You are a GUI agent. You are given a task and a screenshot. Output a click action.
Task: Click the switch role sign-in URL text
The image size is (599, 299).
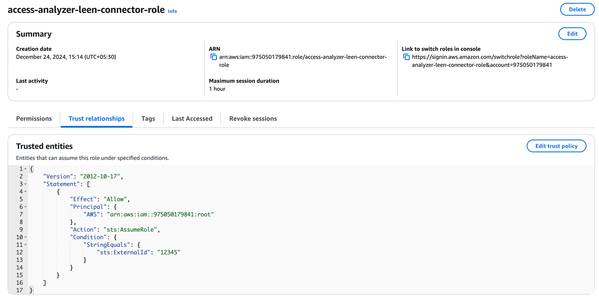click(490, 61)
